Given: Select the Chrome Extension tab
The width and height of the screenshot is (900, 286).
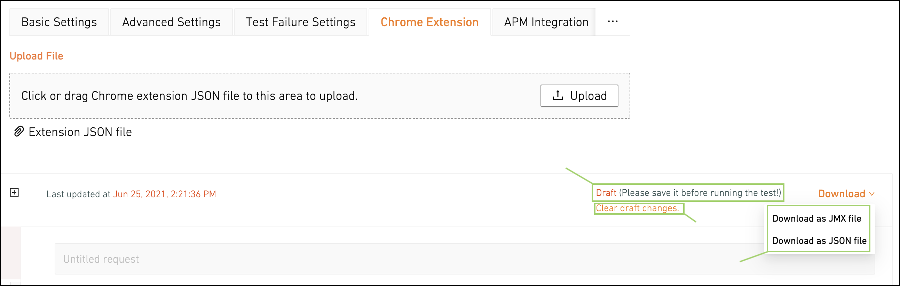Looking at the screenshot, I should click(x=429, y=22).
